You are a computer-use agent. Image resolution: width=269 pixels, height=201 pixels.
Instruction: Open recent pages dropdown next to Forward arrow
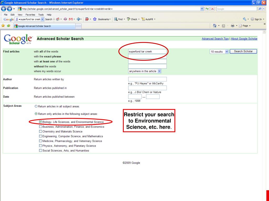pyautogui.click(x=14, y=9)
